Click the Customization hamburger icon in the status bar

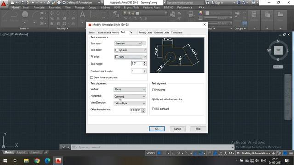point(291,153)
